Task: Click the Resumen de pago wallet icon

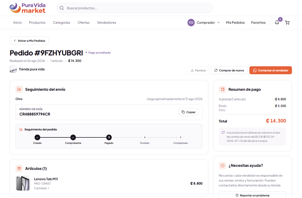Action: 223,89
